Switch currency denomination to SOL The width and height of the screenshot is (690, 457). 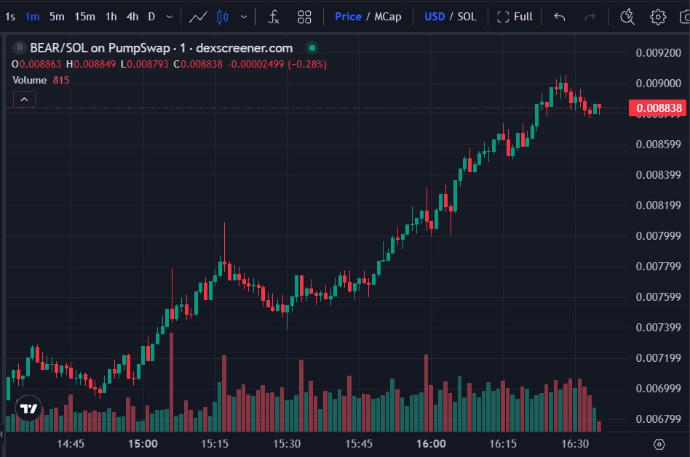pos(467,16)
